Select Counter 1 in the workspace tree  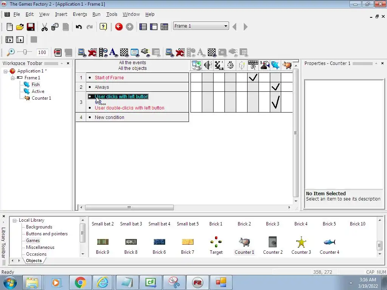click(x=41, y=98)
